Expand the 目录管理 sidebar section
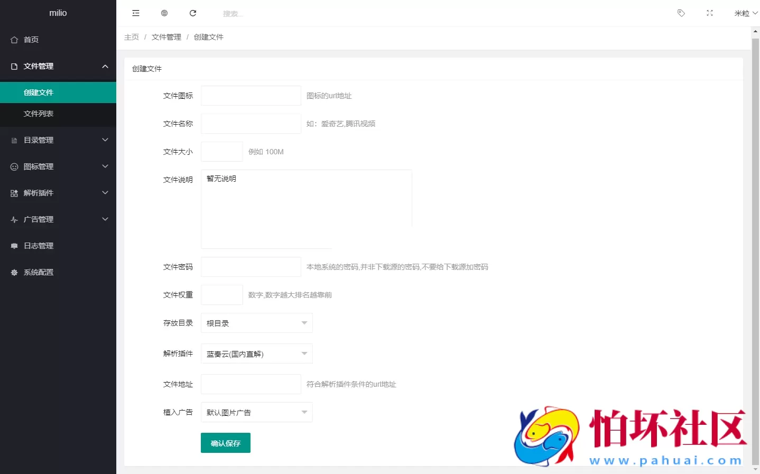The image size is (760, 474). tap(58, 140)
